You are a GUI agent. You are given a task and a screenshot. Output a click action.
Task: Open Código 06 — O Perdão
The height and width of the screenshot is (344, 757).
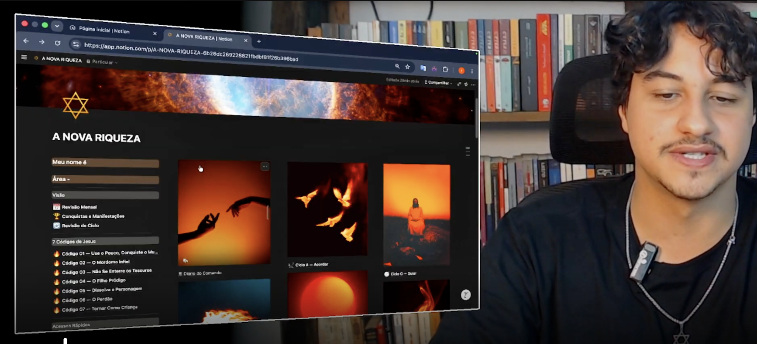[x=83, y=300]
